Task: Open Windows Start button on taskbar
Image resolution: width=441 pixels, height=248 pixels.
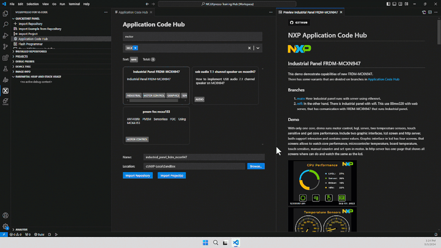Action: click(x=205, y=243)
